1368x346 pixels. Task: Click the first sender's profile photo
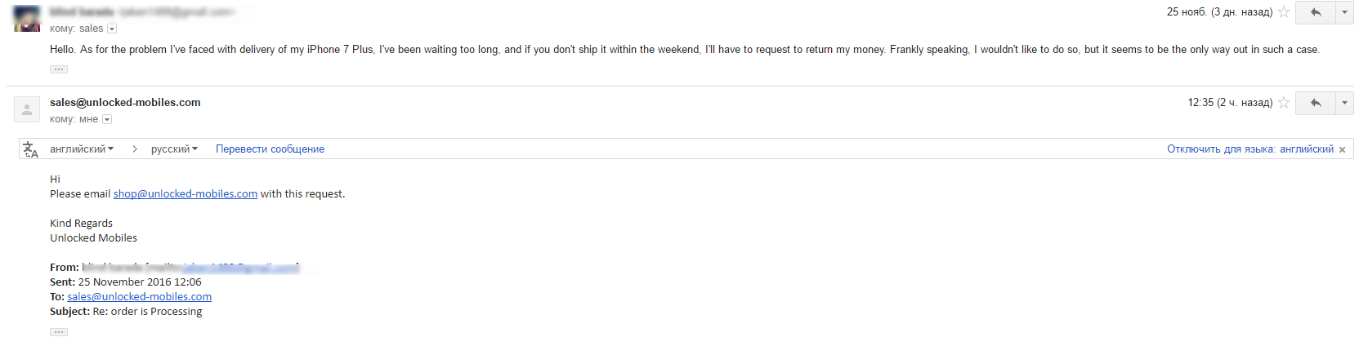27,19
